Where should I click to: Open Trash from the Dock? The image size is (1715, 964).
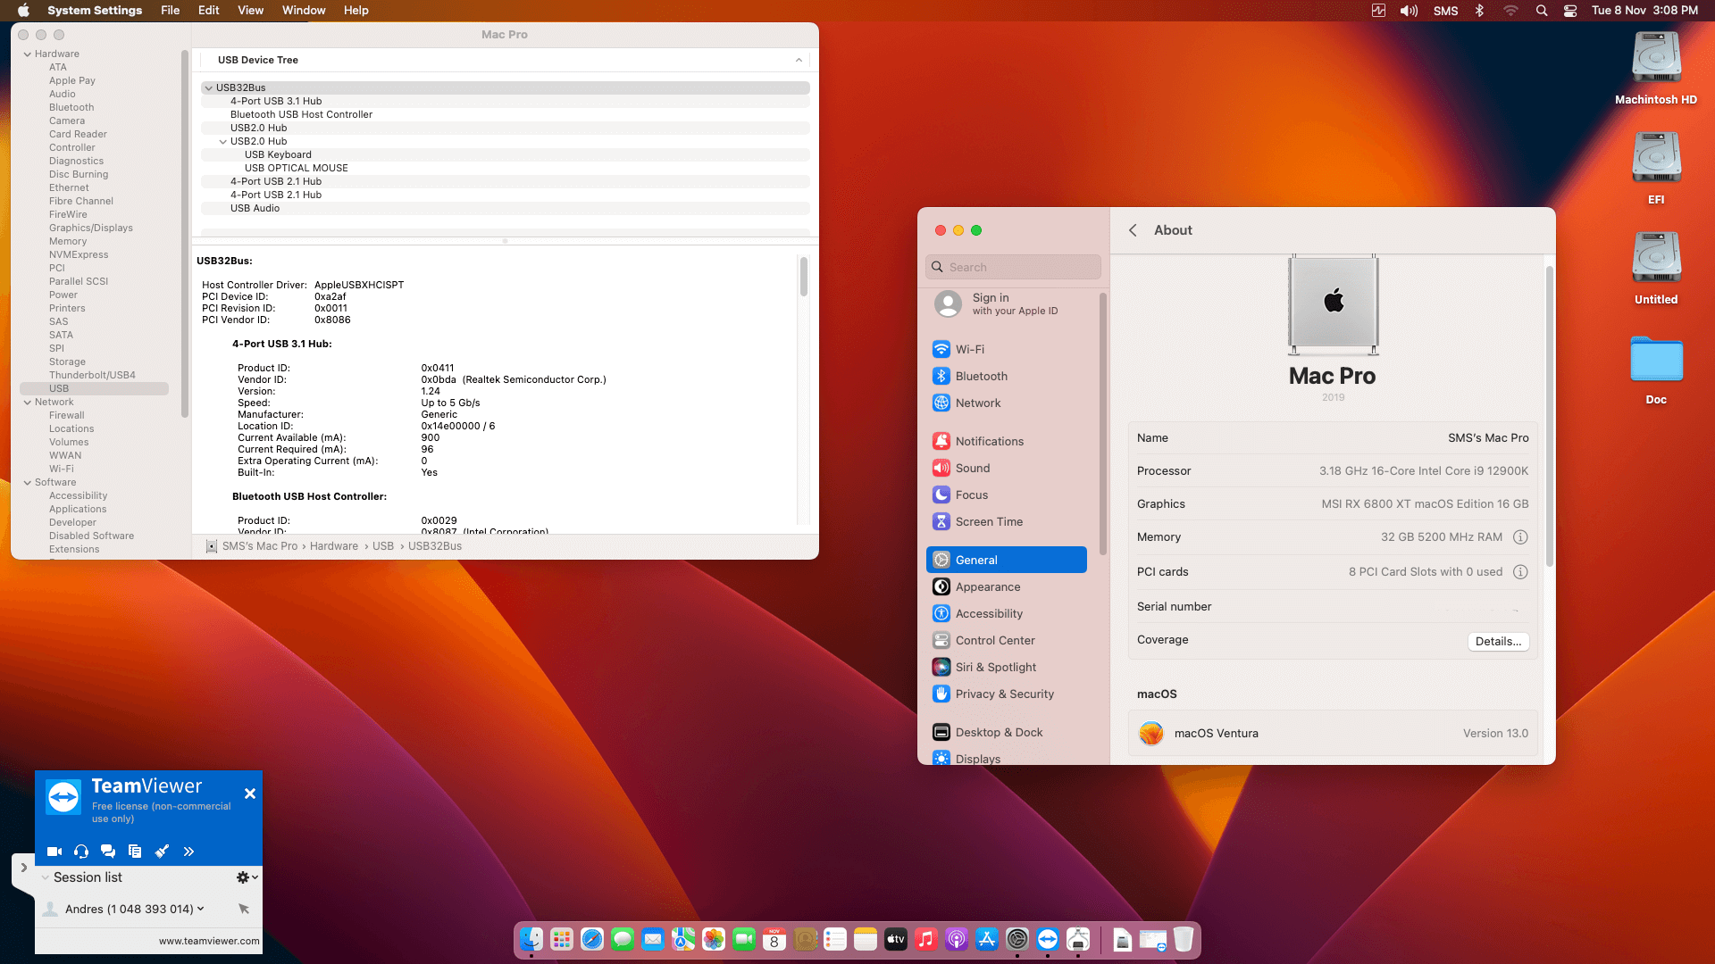pos(1184,939)
